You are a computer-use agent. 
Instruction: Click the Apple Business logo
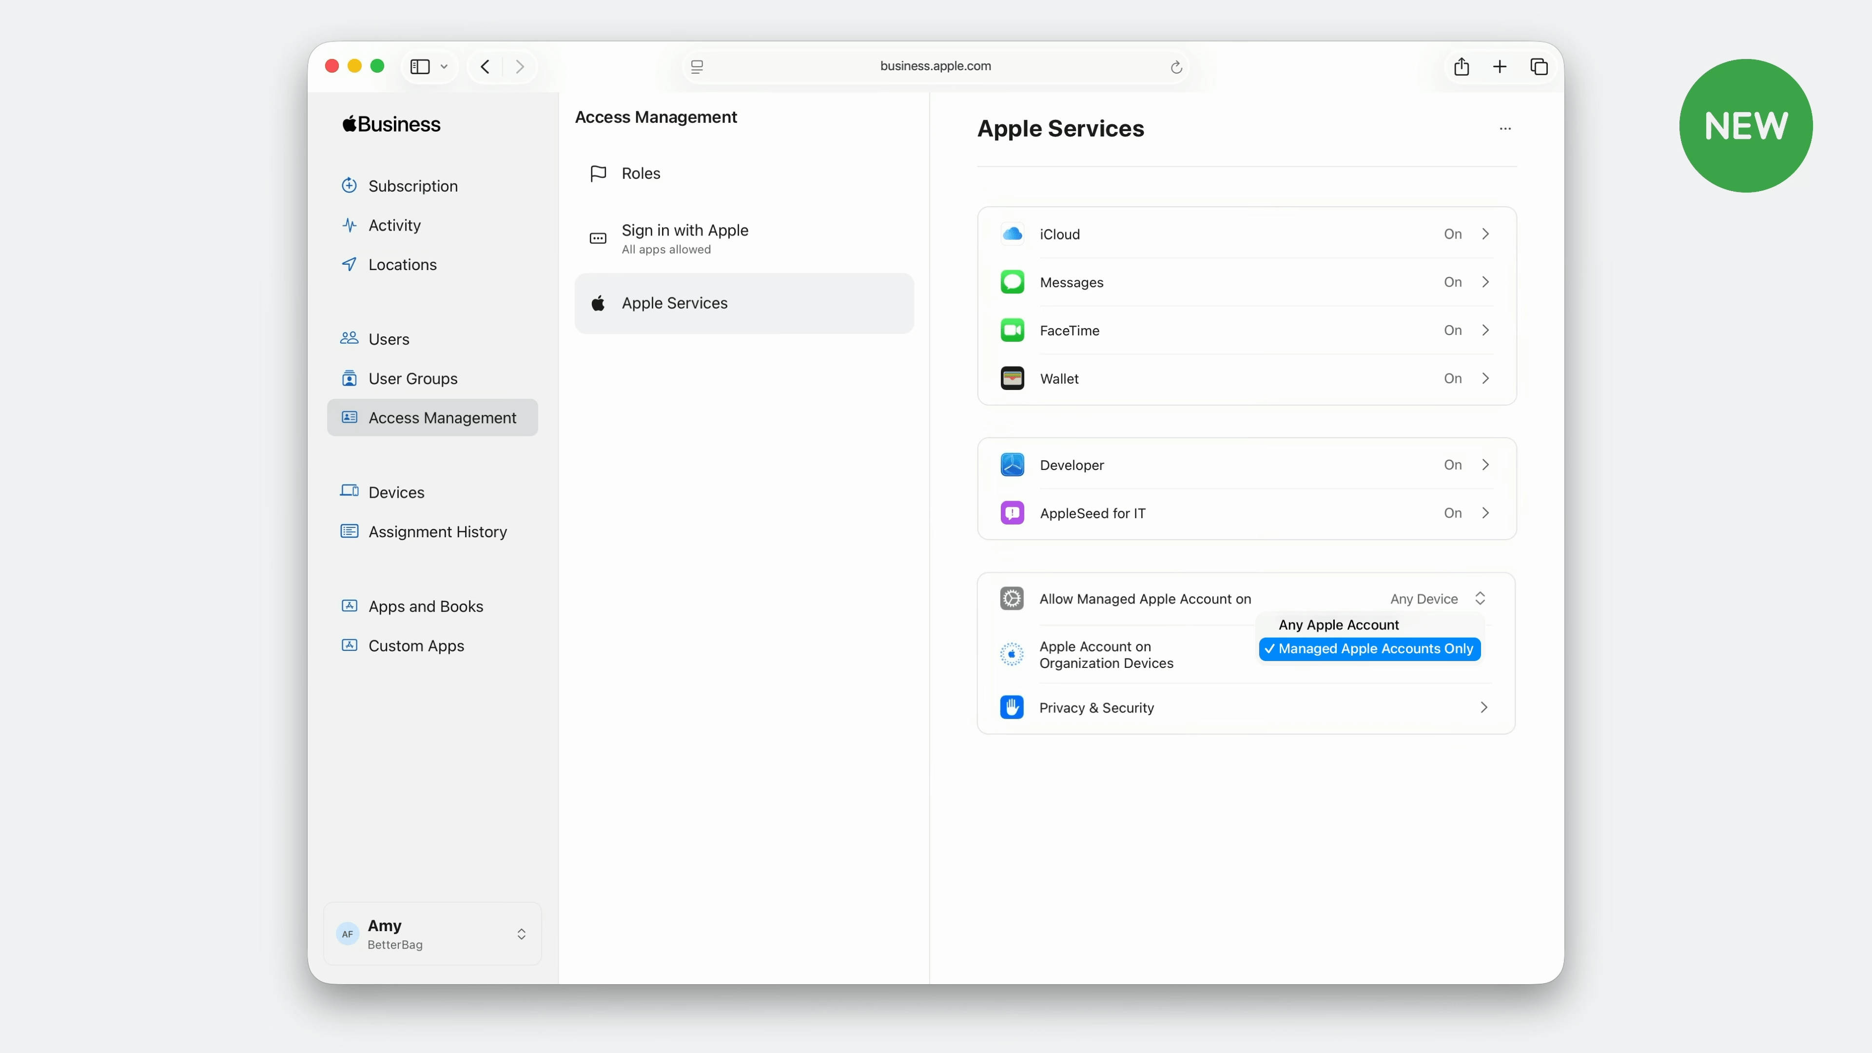(391, 124)
